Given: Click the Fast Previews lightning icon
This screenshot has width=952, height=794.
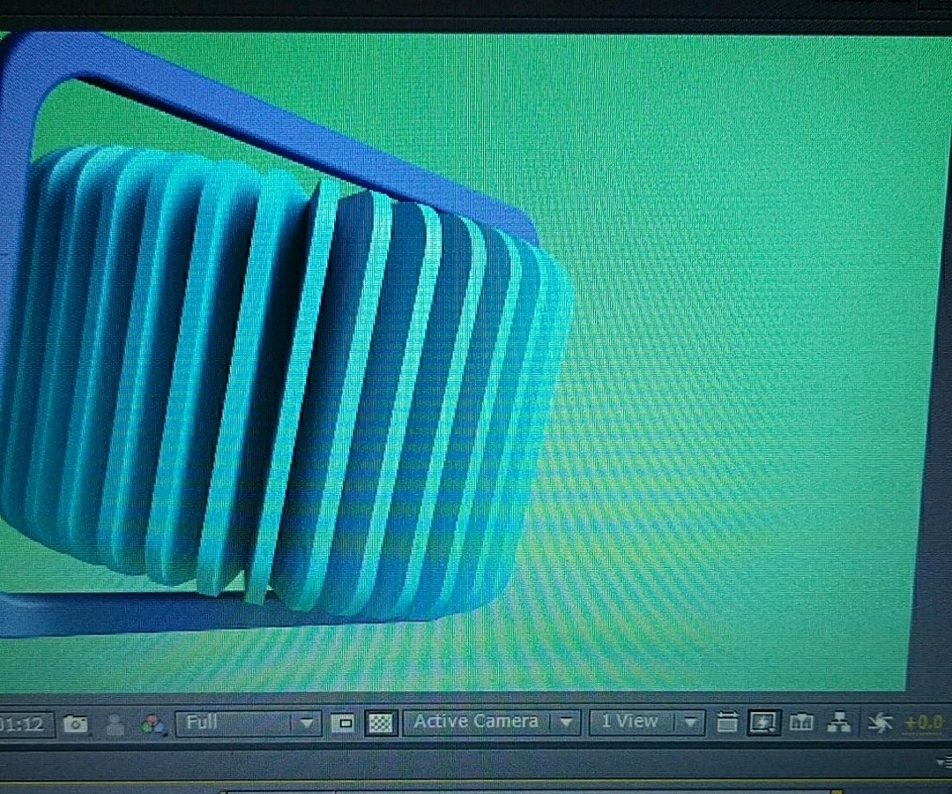Looking at the screenshot, I should pos(762,722).
